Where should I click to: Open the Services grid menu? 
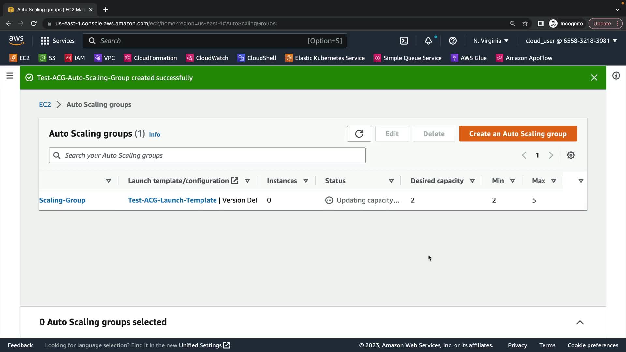pyautogui.click(x=57, y=41)
